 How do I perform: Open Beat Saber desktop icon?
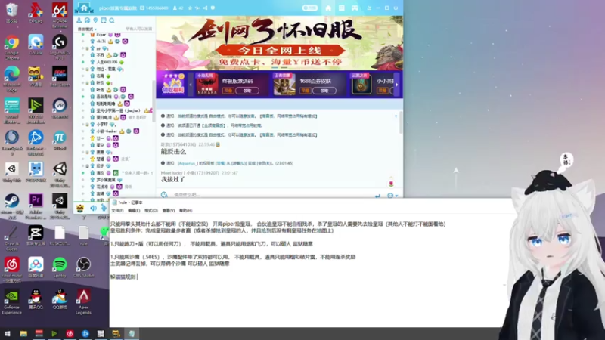click(60, 76)
